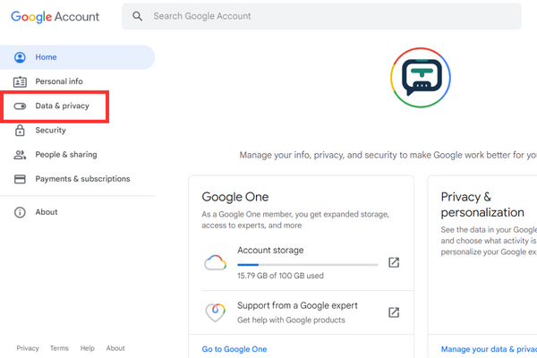Select Support from a Google expert text
The width and height of the screenshot is (537, 358).
297,305
